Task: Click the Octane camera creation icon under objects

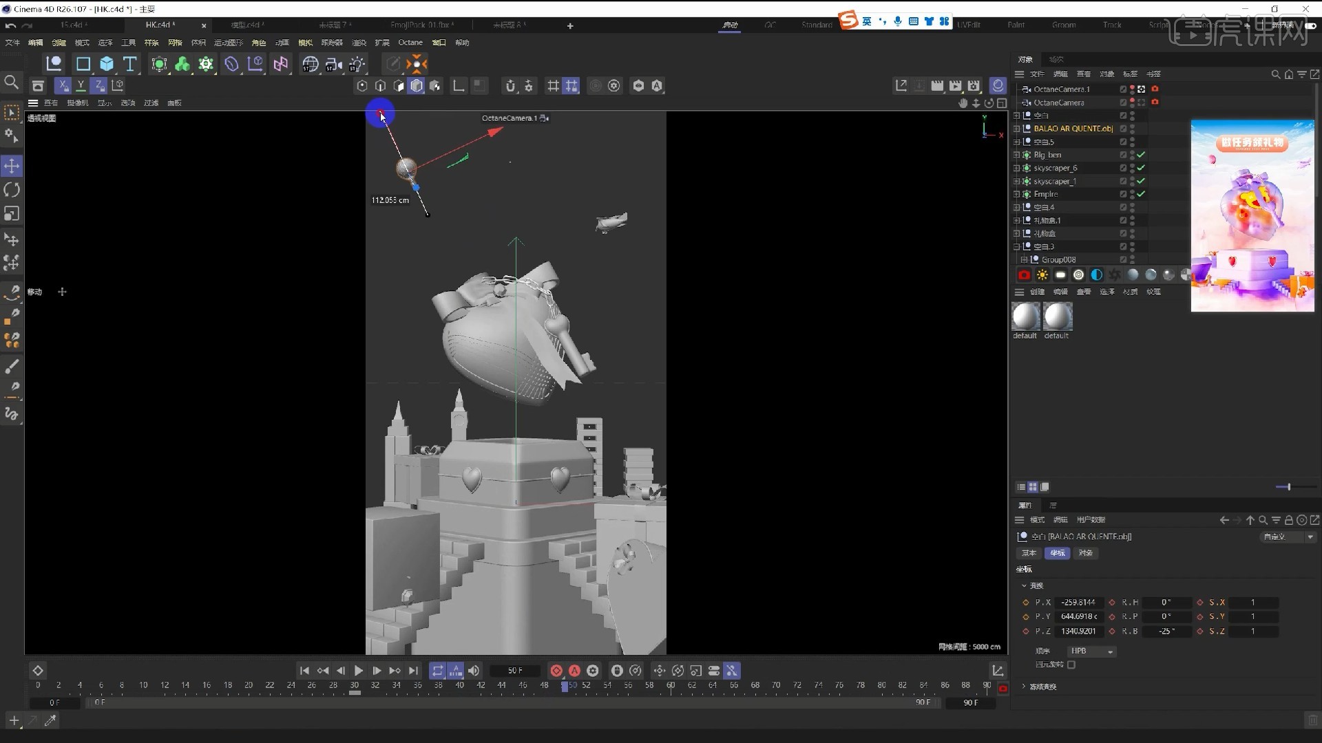Action: point(1025,274)
